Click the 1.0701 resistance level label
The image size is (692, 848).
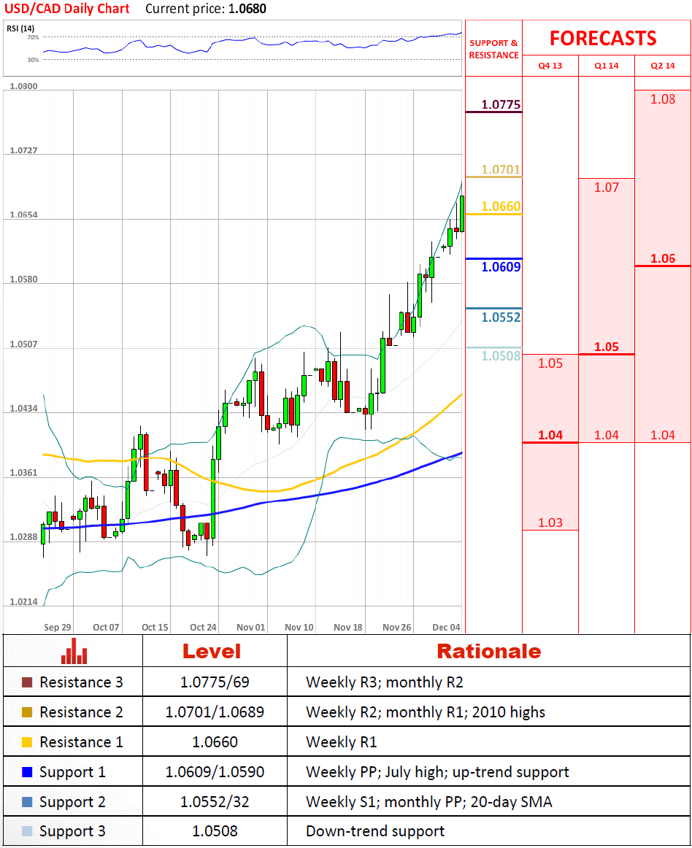point(501,169)
